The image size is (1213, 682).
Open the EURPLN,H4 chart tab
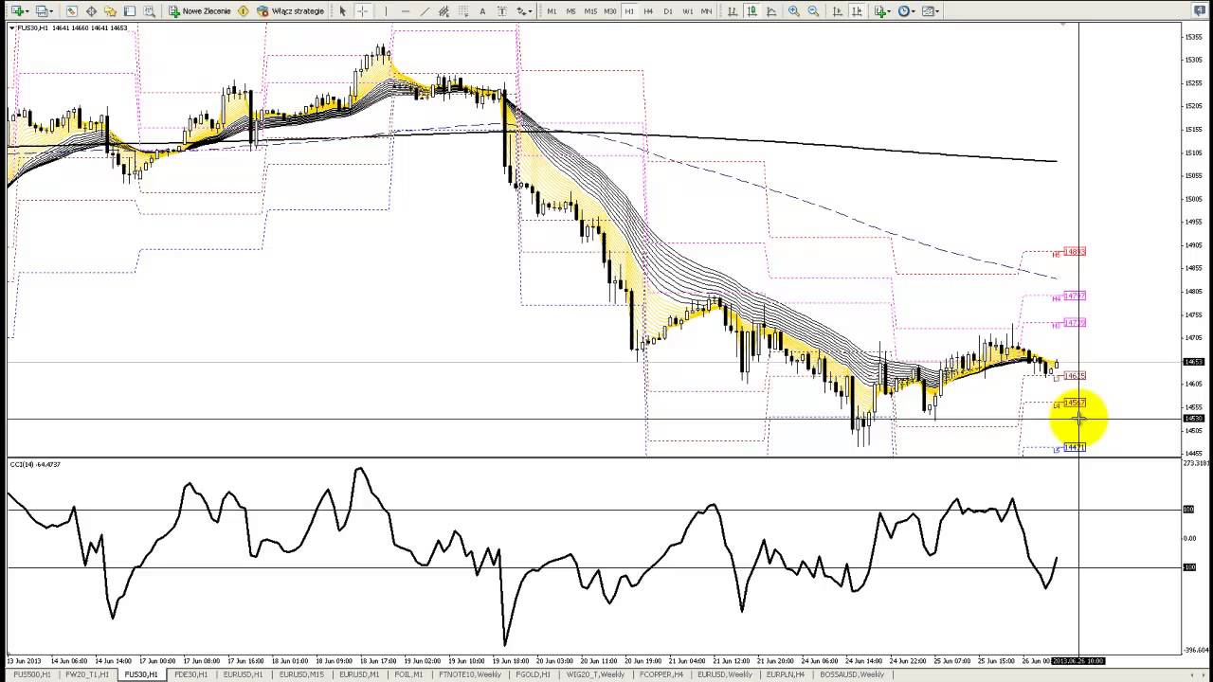point(786,674)
